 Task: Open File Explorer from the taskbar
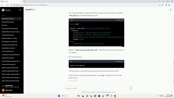pyautogui.click(x=91, y=96)
